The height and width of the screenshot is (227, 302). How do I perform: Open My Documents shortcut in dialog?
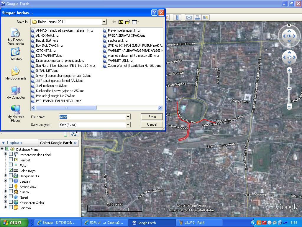point(16,73)
